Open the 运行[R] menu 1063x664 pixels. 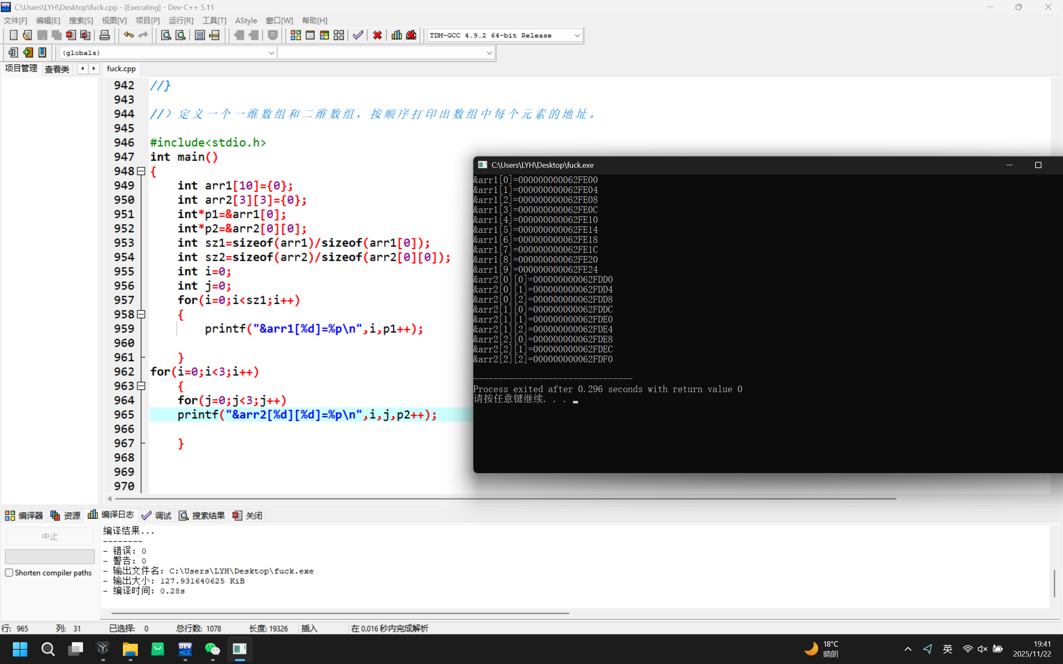tap(181, 21)
